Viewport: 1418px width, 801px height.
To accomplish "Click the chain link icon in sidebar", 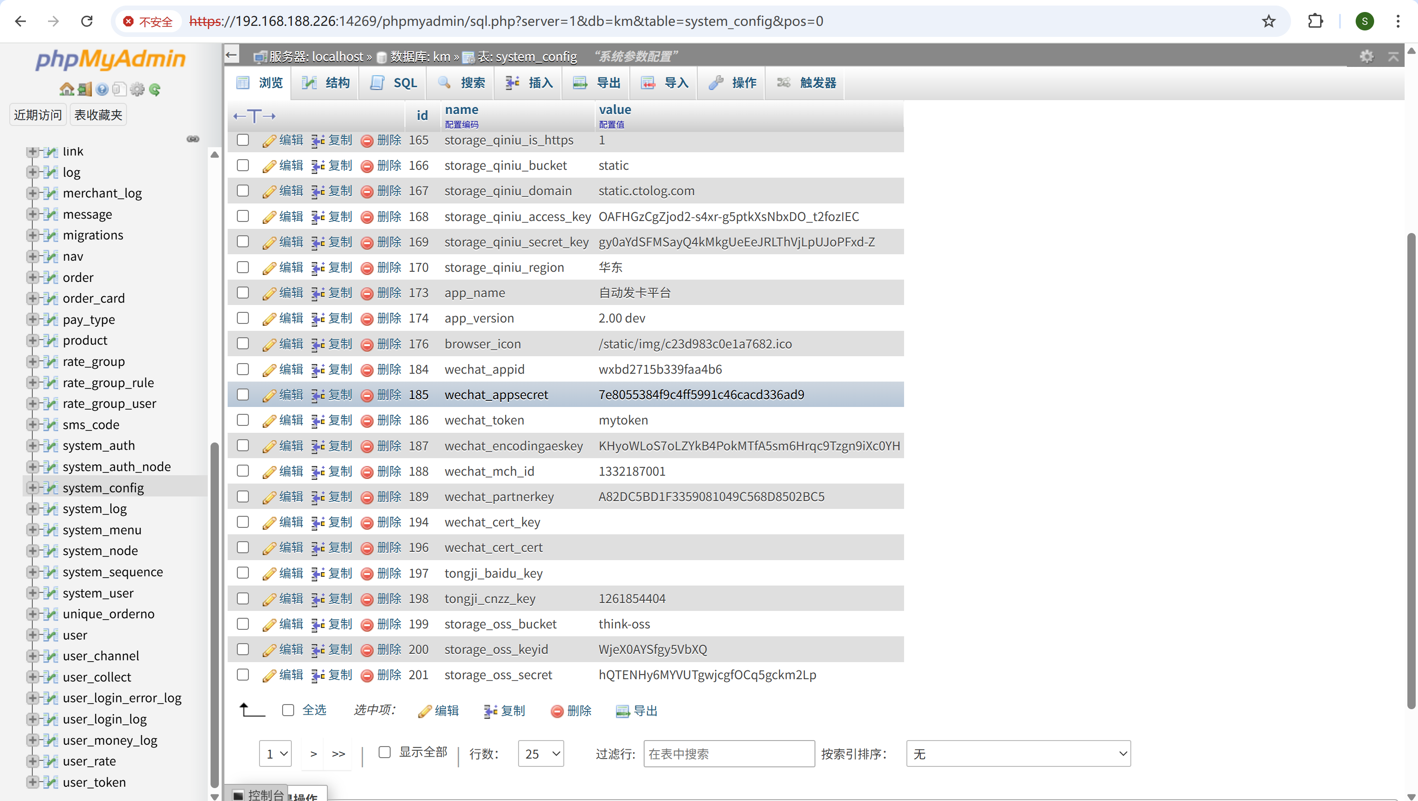I will (193, 138).
